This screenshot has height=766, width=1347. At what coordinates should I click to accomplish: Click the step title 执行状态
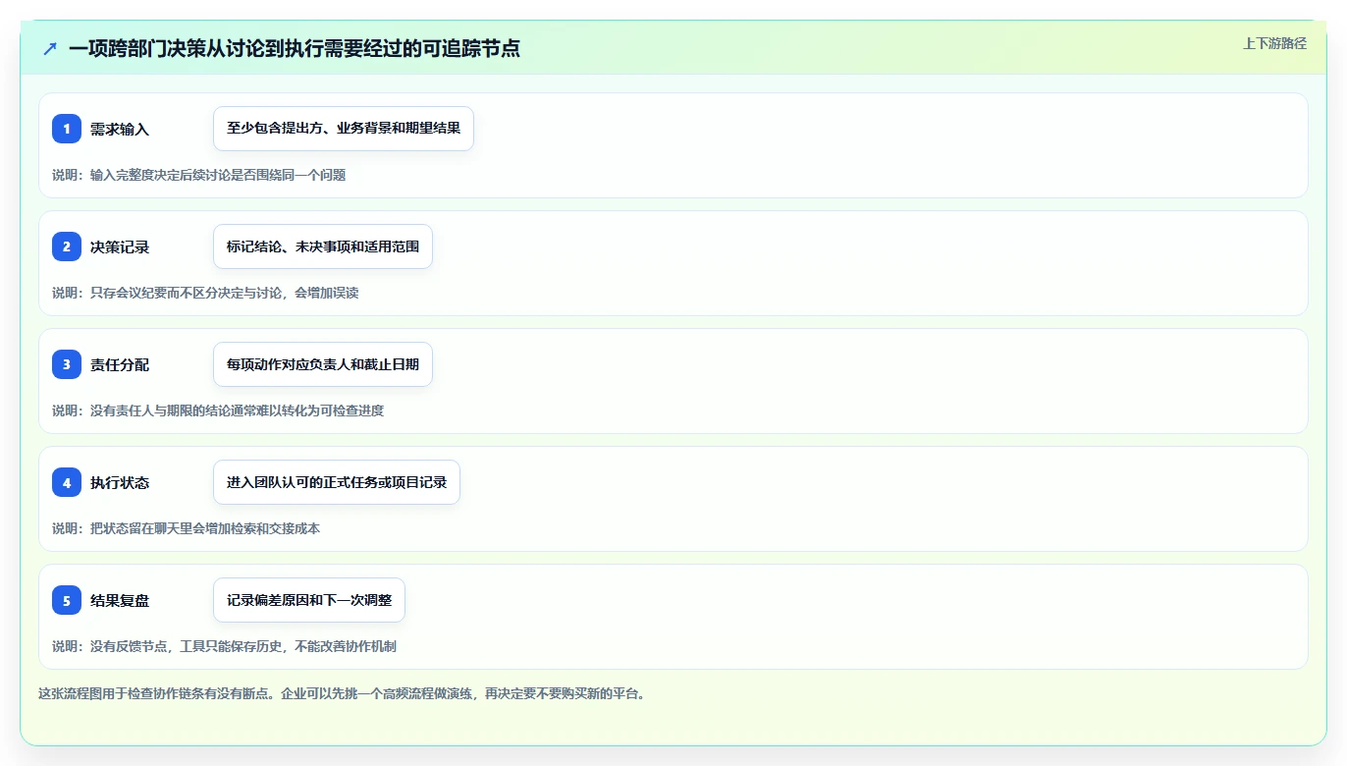tap(120, 483)
